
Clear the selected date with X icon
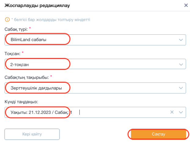coord(172,112)
